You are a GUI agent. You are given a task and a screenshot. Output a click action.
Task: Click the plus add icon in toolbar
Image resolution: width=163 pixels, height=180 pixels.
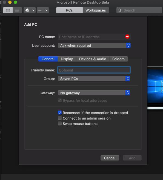(x=40, y=10)
